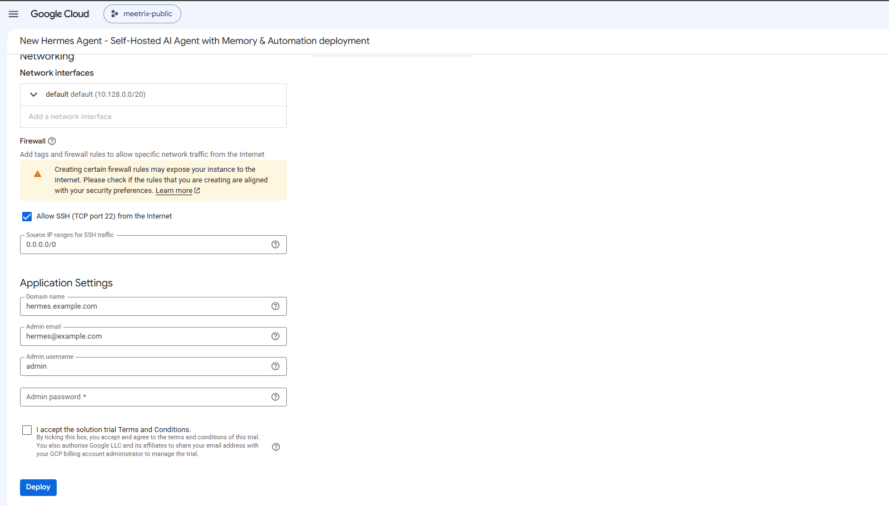
Task: Show help for Admin password field
Action: coord(275,397)
